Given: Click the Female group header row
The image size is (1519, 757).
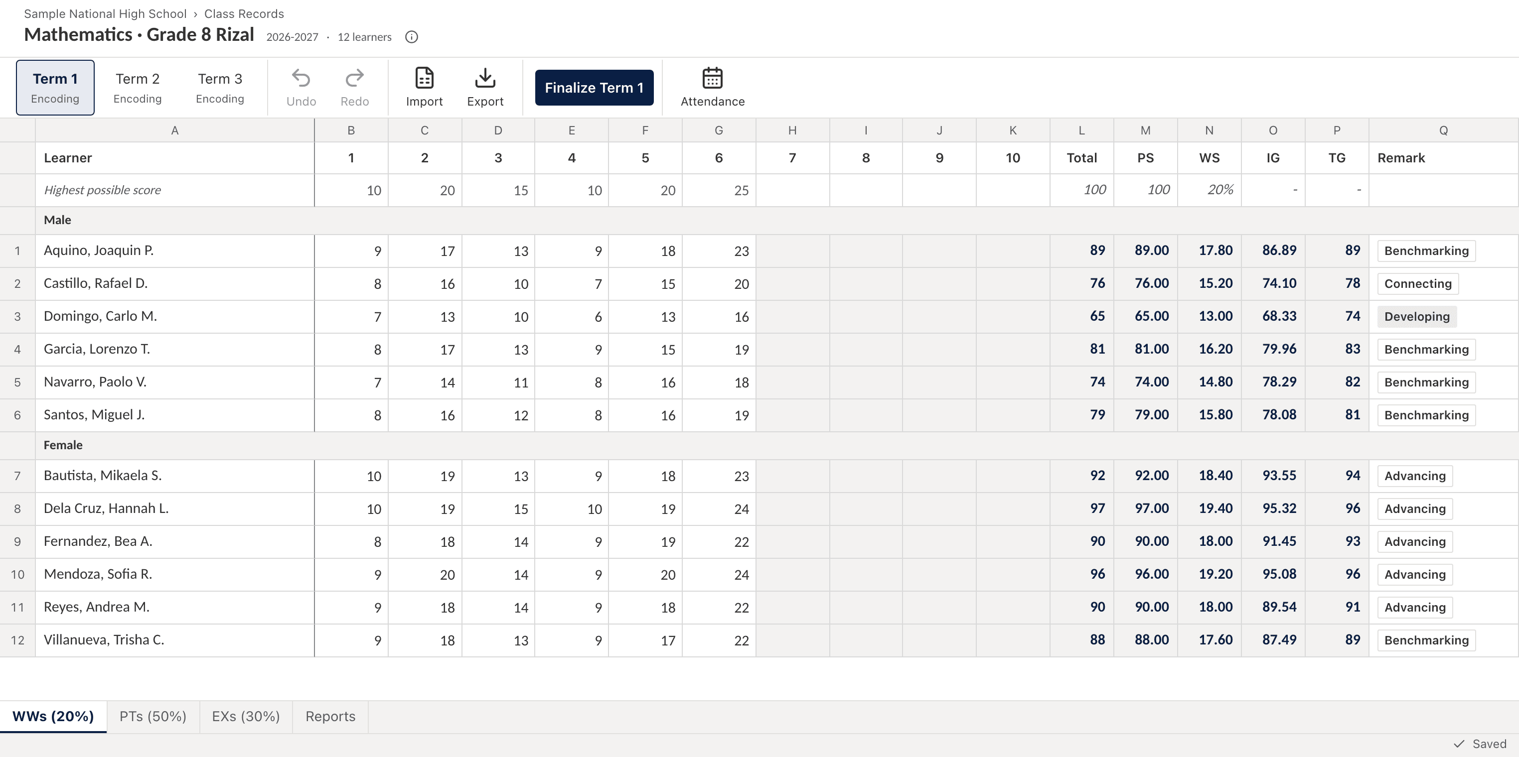Looking at the screenshot, I should 759,445.
